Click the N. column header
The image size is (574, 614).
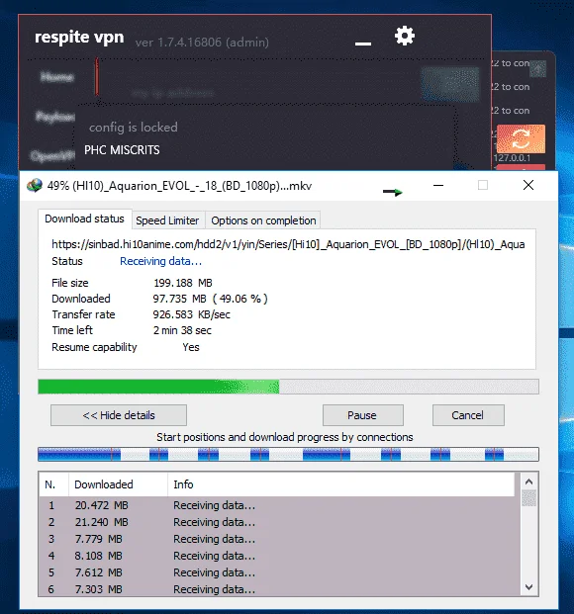pos(53,484)
